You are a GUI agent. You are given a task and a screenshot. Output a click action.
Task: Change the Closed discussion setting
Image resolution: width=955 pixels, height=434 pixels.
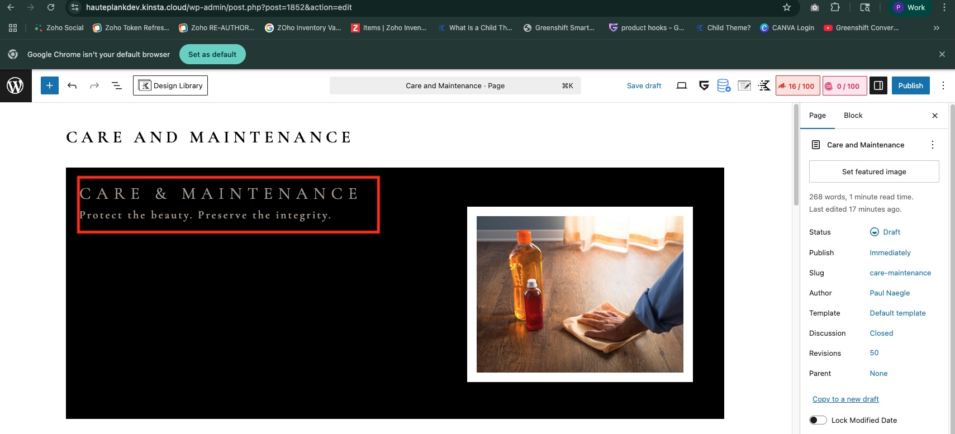point(881,333)
